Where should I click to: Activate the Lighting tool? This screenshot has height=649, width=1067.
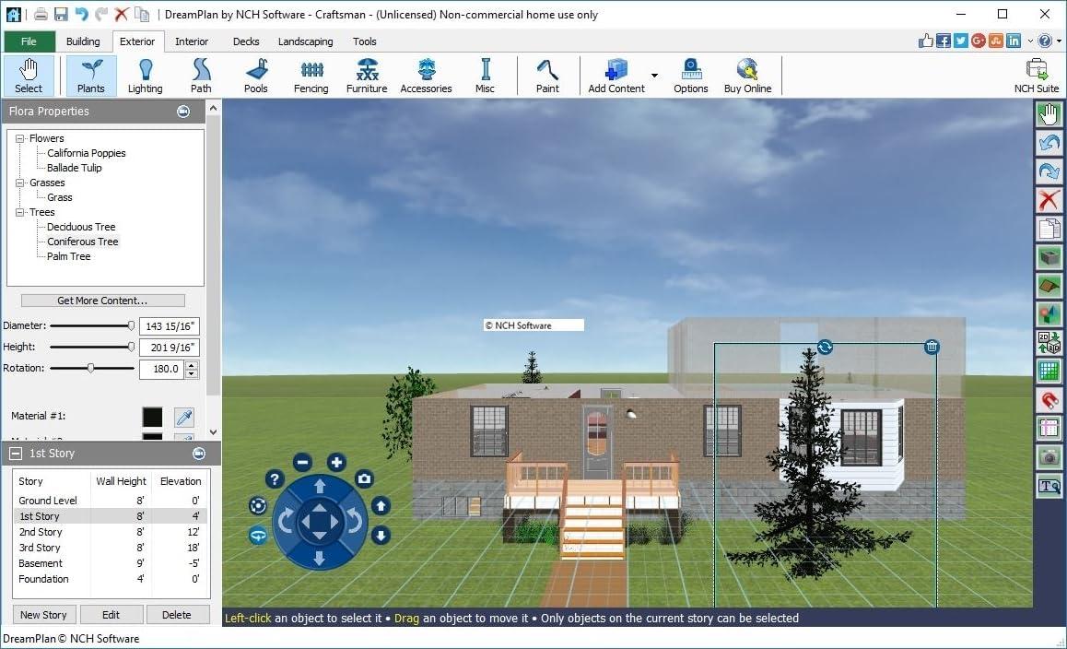point(145,74)
